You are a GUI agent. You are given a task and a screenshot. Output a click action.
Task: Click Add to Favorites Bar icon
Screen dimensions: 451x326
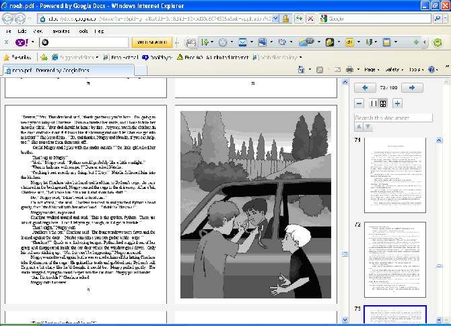(x=44, y=57)
